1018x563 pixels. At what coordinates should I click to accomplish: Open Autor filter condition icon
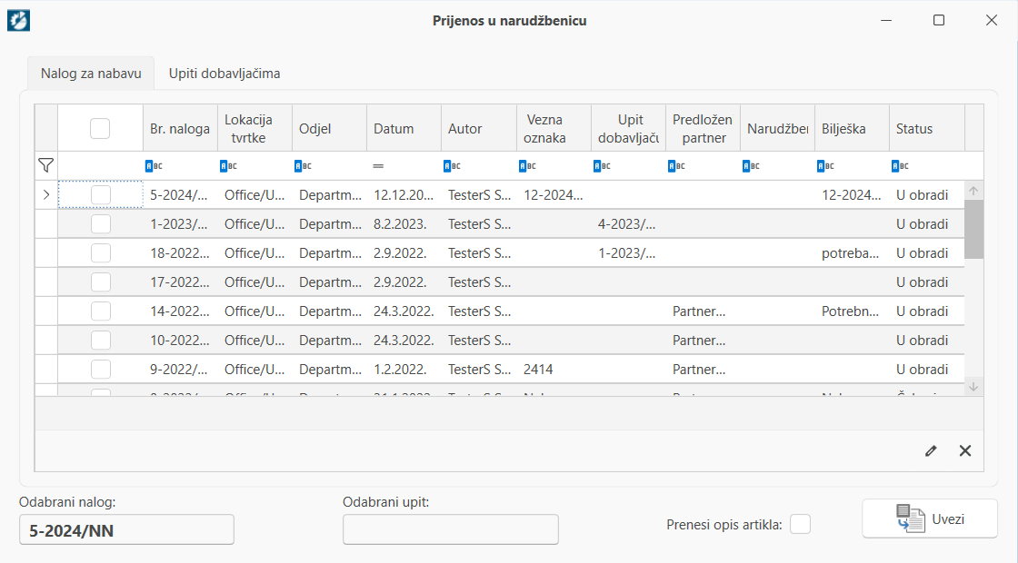tap(453, 166)
